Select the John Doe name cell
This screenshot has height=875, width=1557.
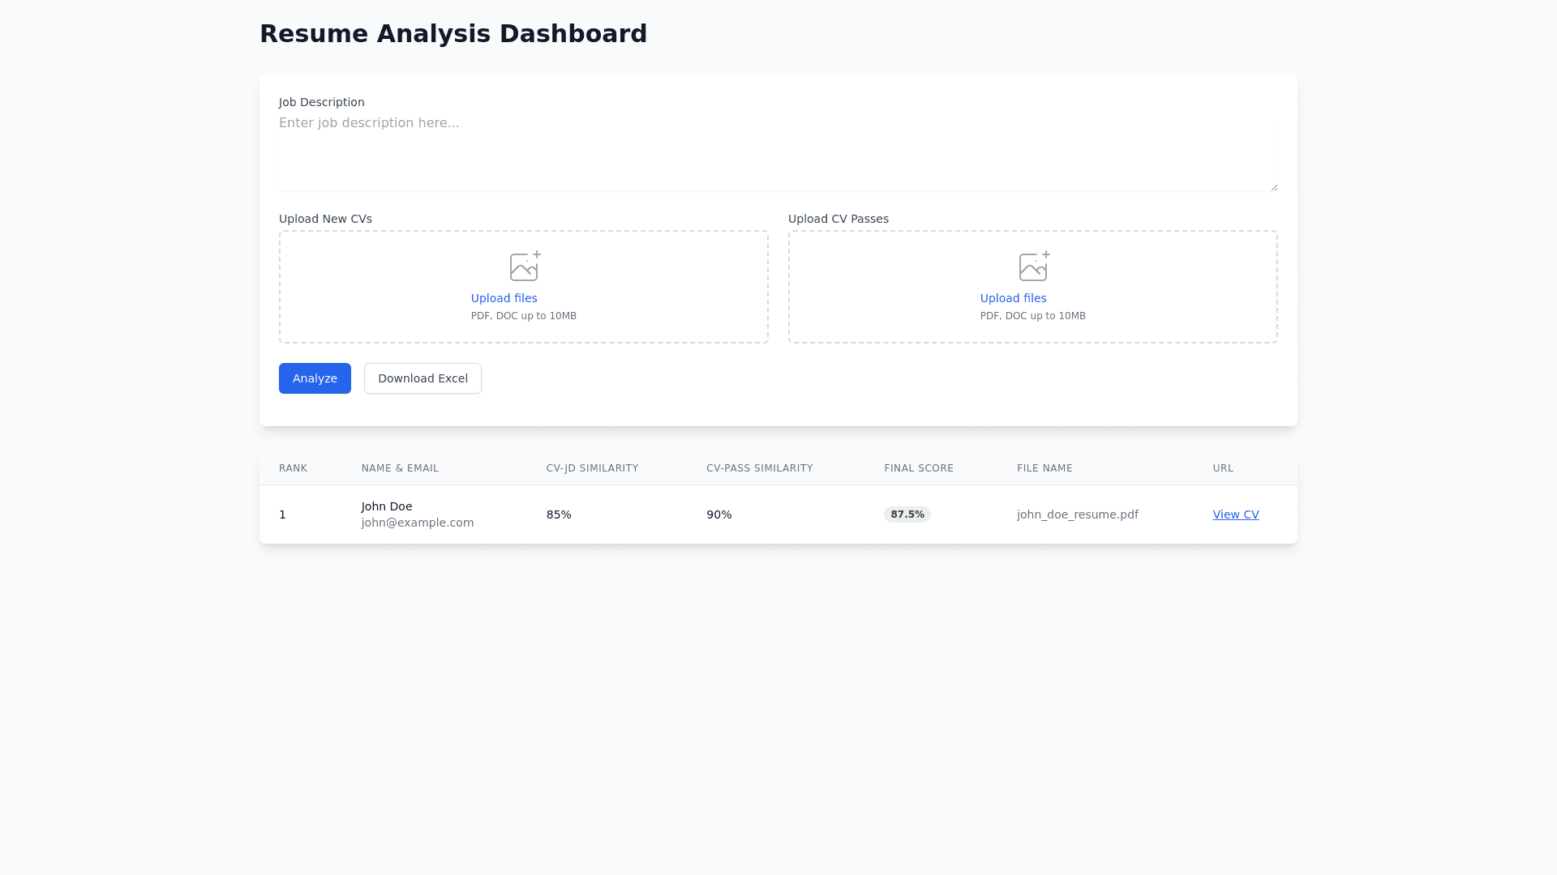click(387, 506)
